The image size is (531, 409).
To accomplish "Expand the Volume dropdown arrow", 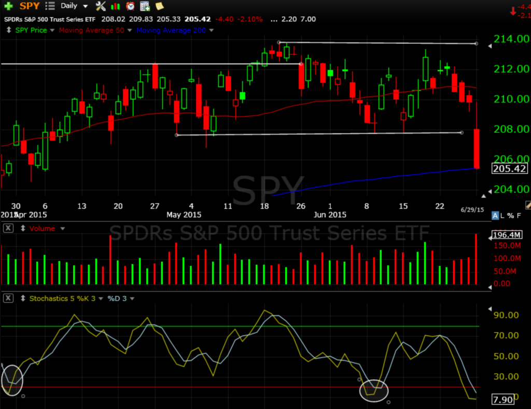I will pos(63,229).
